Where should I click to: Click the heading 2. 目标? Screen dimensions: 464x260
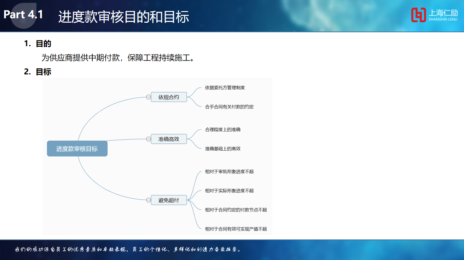click(38, 72)
